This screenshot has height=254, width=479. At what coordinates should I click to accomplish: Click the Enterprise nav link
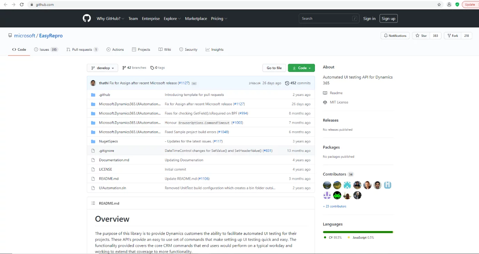tap(151, 19)
